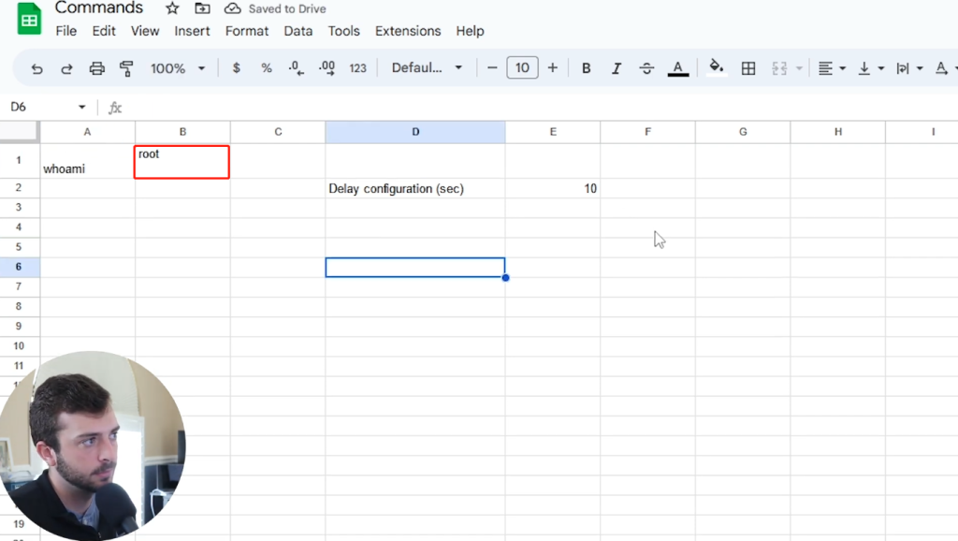Viewport: 958px width, 541px height.
Task: Open the File menu
Action: 66,31
